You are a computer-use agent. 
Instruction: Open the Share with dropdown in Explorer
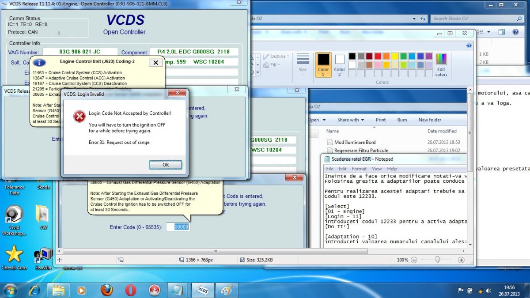(351, 120)
